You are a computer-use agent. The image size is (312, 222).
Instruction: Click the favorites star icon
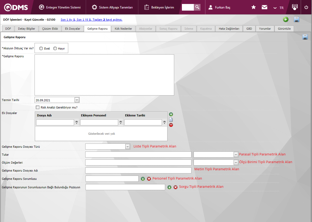point(254,7)
